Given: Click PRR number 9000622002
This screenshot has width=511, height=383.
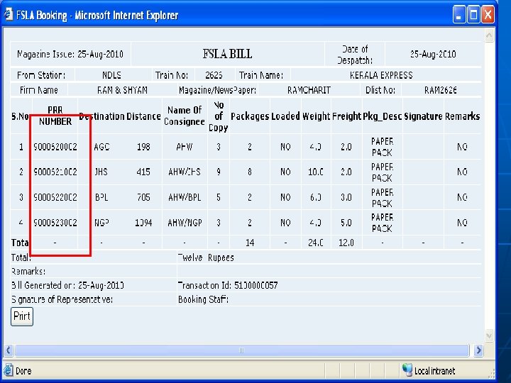Looking at the screenshot, I should click(x=55, y=197).
